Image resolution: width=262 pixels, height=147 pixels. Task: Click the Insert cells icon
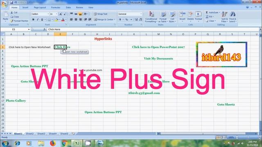(x=182, y=14)
